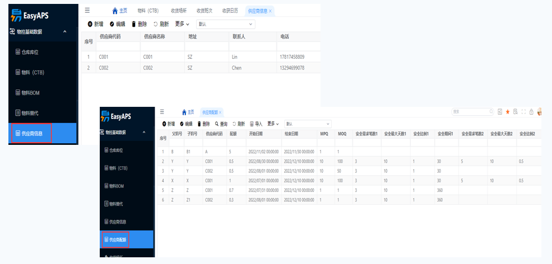552x264 pixels.
Task: Click the 编辑 edit icon in the supplier info toolbar
Action: click(112, 24)
